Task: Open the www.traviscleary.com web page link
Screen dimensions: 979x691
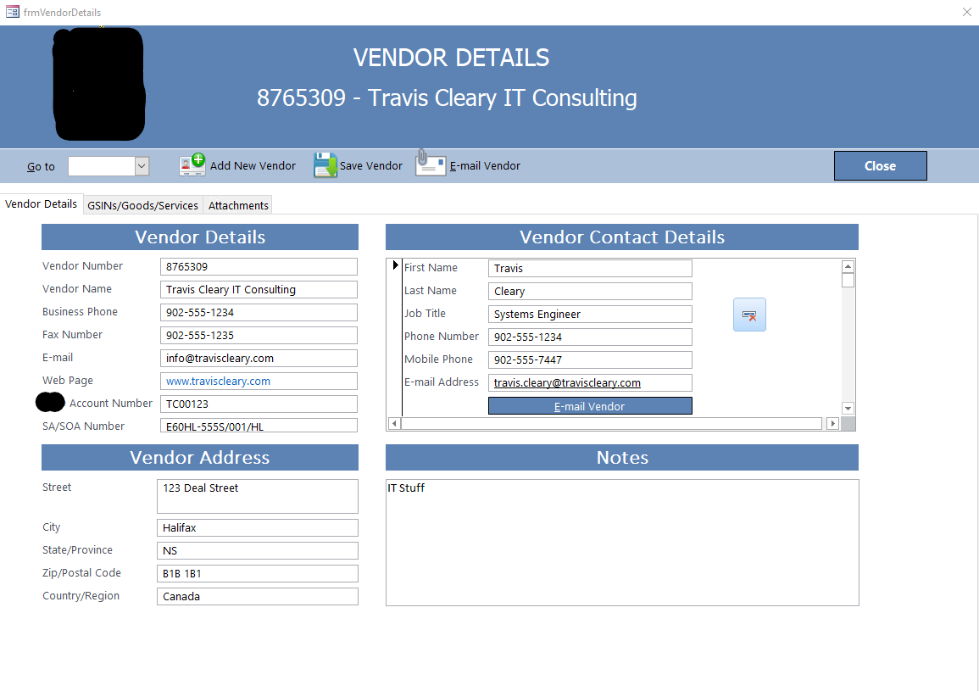Action: tap(218, 382)
